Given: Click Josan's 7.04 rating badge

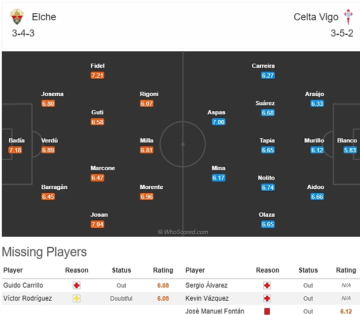Looking at the screenshot, I should [x=98, y=224].
